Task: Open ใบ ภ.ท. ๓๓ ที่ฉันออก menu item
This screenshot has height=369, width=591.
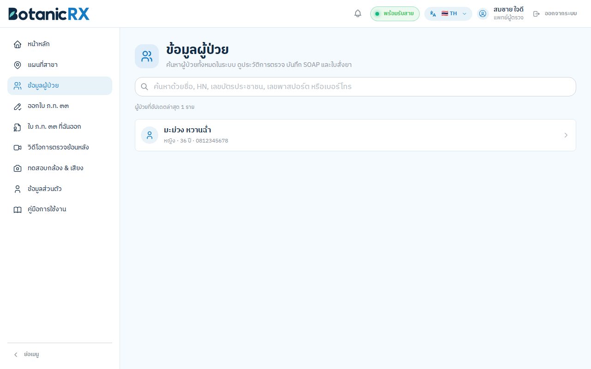Action: (60, 127)
